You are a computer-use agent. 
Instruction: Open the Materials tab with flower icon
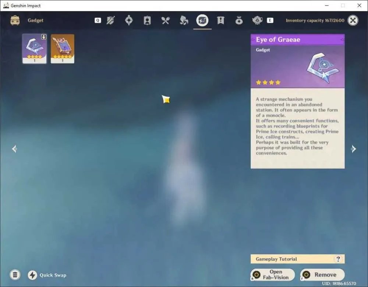[x=184, y=20]
